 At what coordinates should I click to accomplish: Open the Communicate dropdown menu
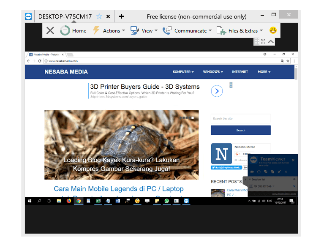click(187, 30)
